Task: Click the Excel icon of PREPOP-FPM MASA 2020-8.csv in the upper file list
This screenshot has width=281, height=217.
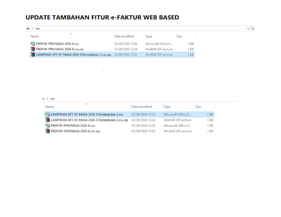Action: coord(33,43)
